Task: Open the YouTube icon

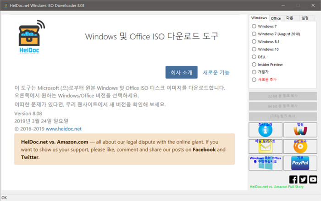Action: tap(313, 179)
